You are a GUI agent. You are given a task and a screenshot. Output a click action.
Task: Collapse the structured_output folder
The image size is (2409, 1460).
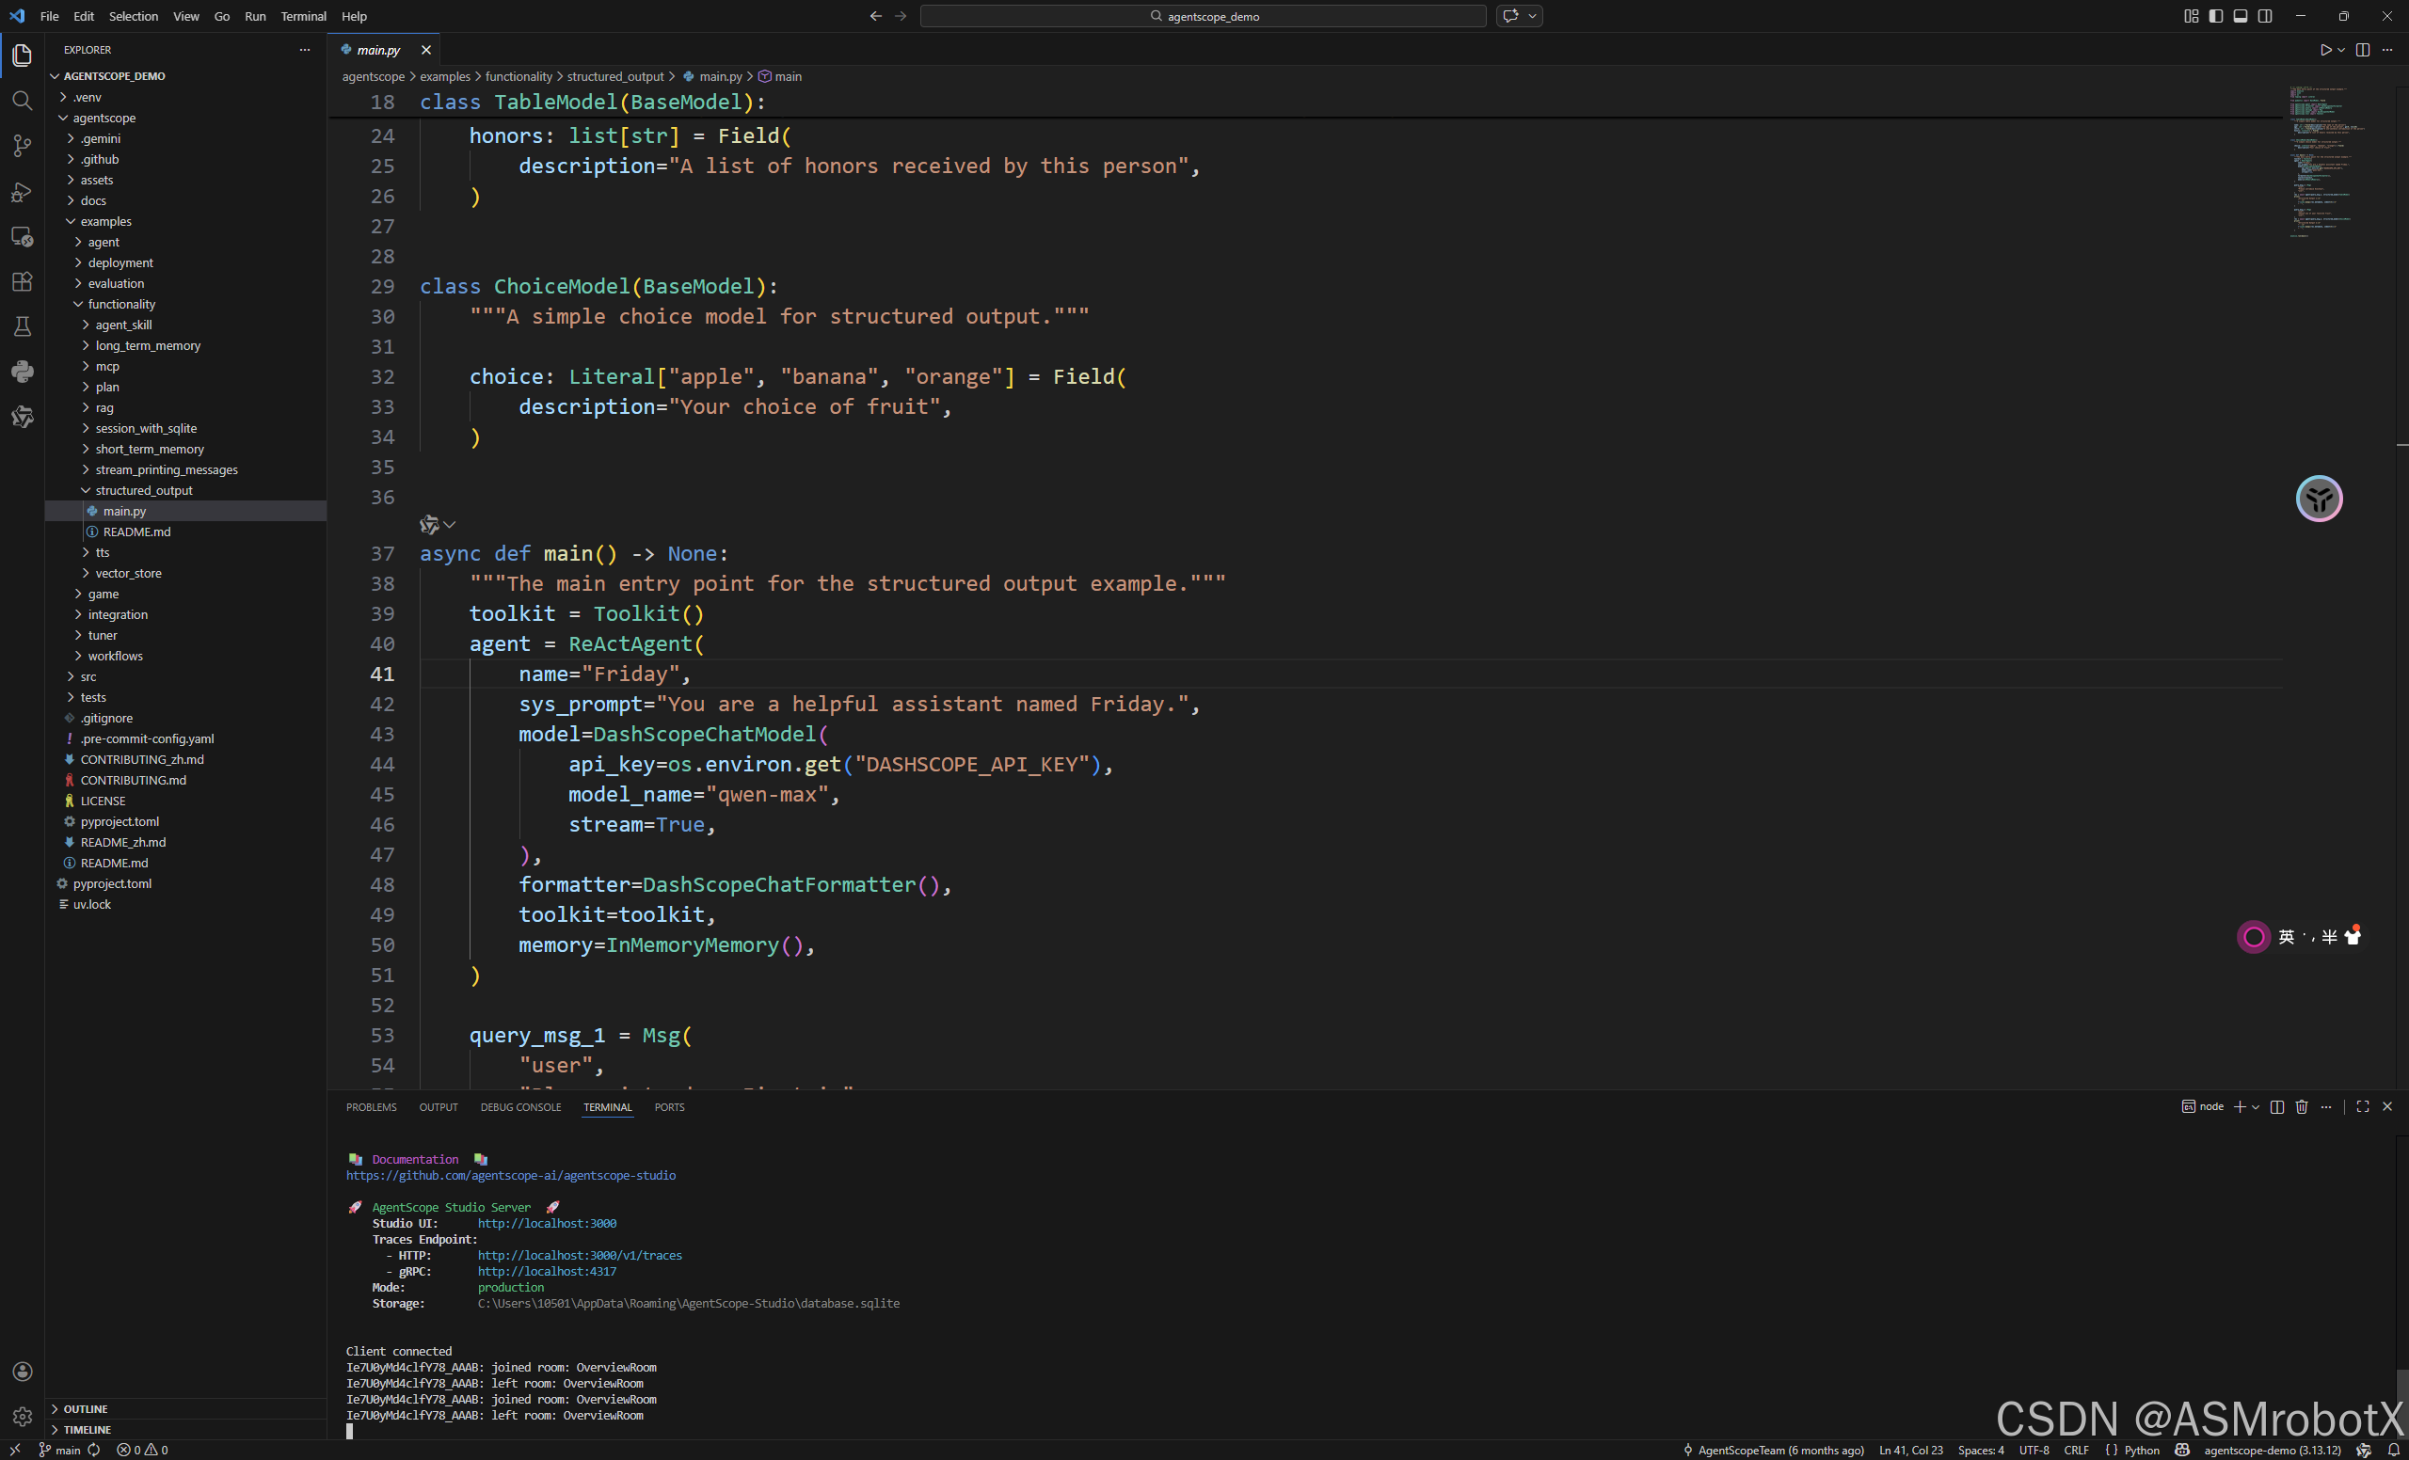pos(144,490)
